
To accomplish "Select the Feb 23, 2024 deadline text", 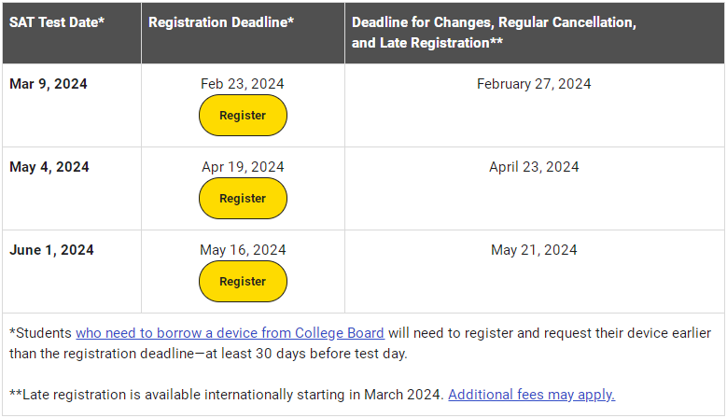I will 243,84.
